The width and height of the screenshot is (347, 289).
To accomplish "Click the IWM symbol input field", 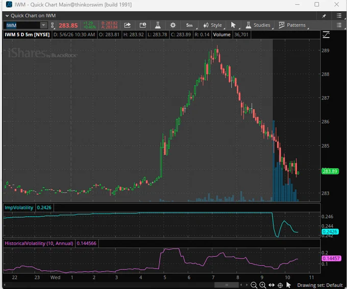I will [x=22, y=25].
